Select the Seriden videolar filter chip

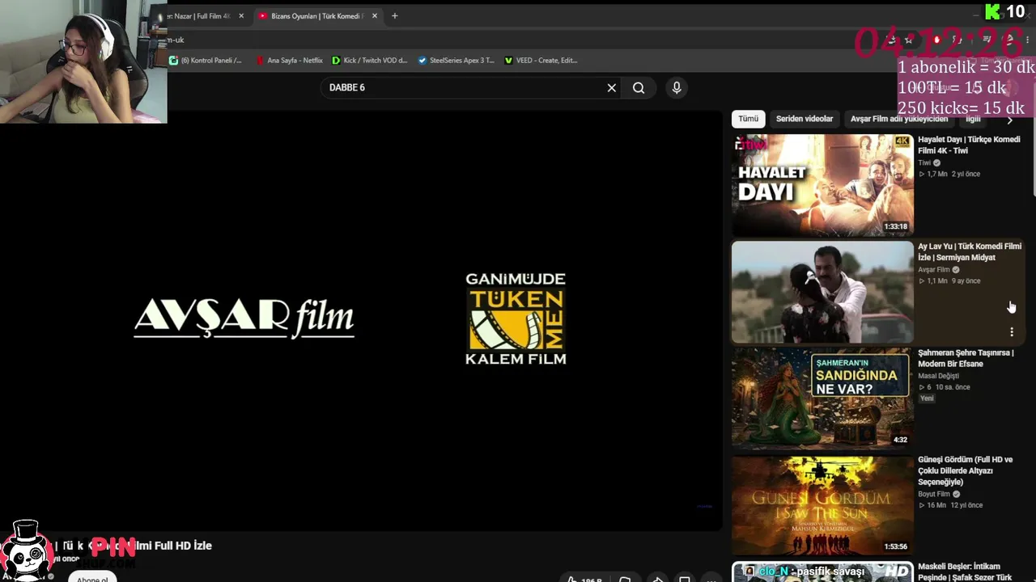805,119
